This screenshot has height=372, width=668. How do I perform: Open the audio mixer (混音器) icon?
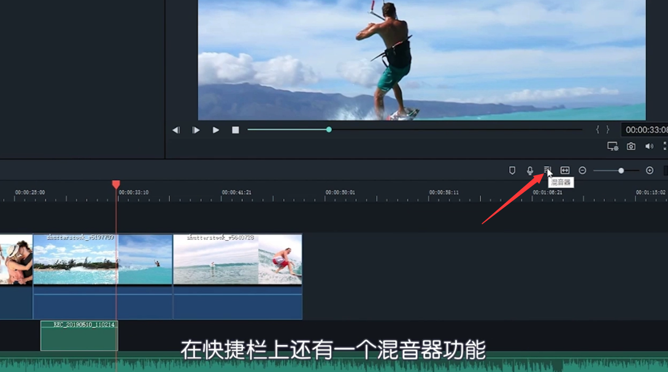pyautogui.click(x=547, y=170)
